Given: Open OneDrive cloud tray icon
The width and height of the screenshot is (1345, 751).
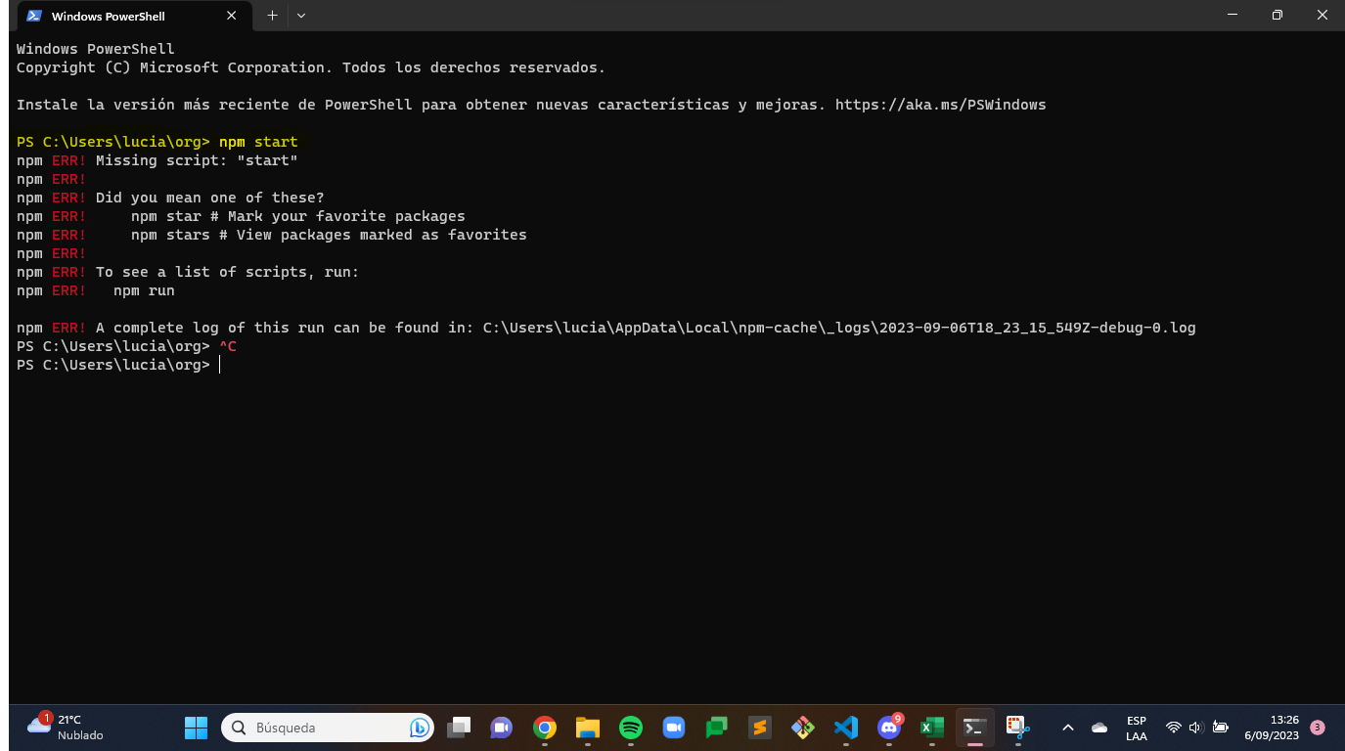Looking at the screenshot, I should tap(1099, 728).
